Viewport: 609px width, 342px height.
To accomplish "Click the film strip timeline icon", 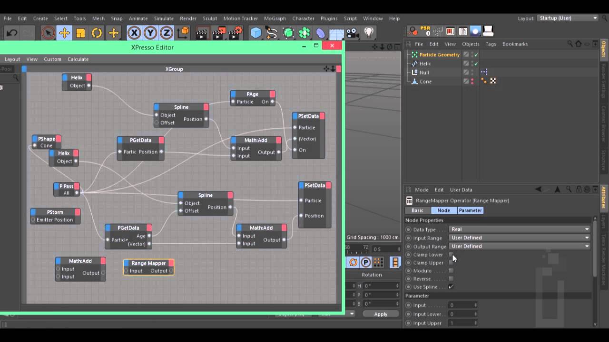I will coord(395,262).
